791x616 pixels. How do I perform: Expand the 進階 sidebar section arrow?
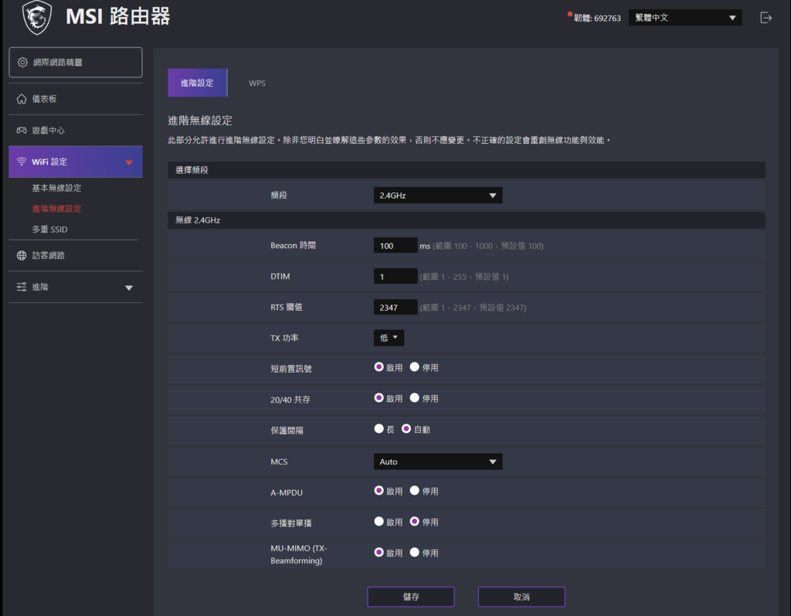(x=129, y=288)
